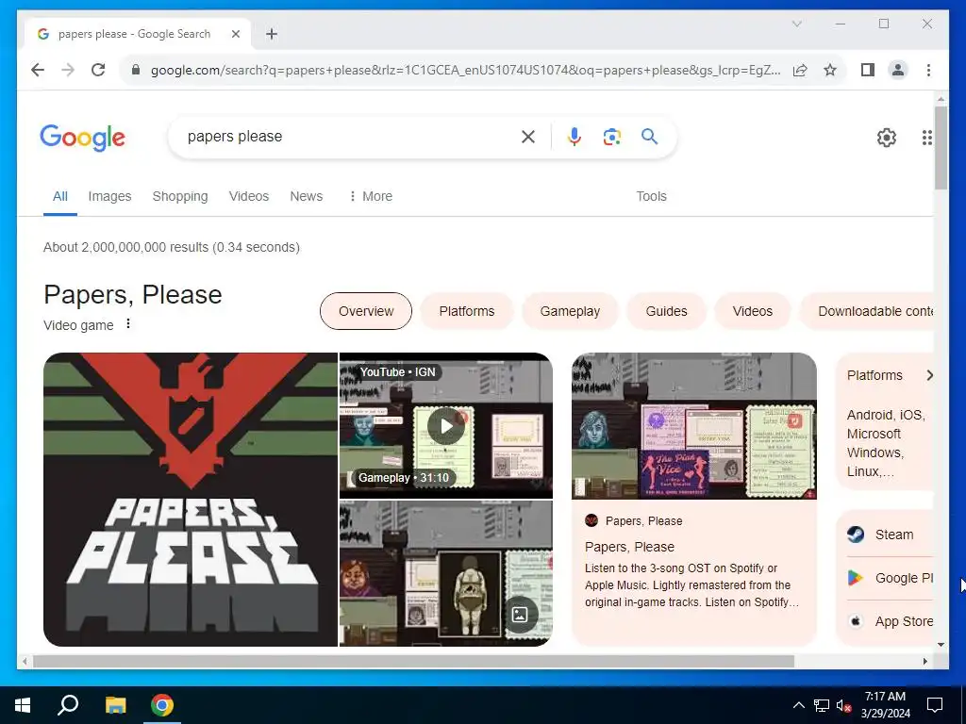This screenshot has width=966, height=724.
Task: Click the scroll right arrow
Action: click(x=924, y=661)
